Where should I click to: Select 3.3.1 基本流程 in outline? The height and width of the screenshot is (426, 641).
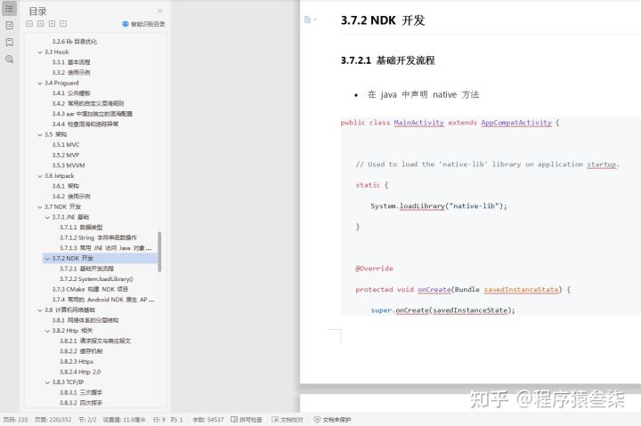click(71, 62)
